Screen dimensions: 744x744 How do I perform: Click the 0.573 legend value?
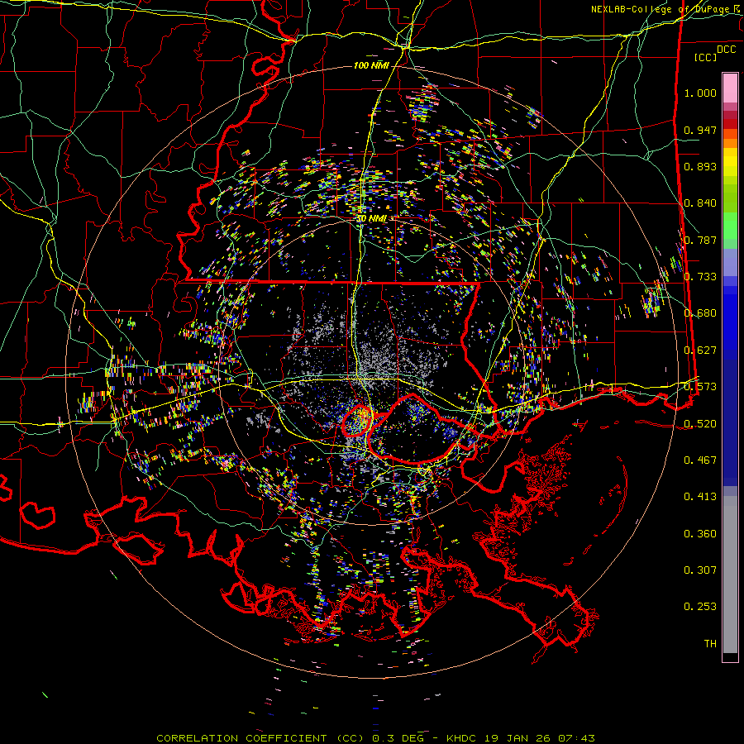[x=700, y=387]
